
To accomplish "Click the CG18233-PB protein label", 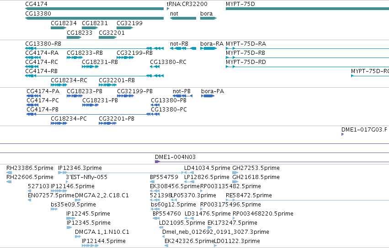I will [x=85, y=91].
